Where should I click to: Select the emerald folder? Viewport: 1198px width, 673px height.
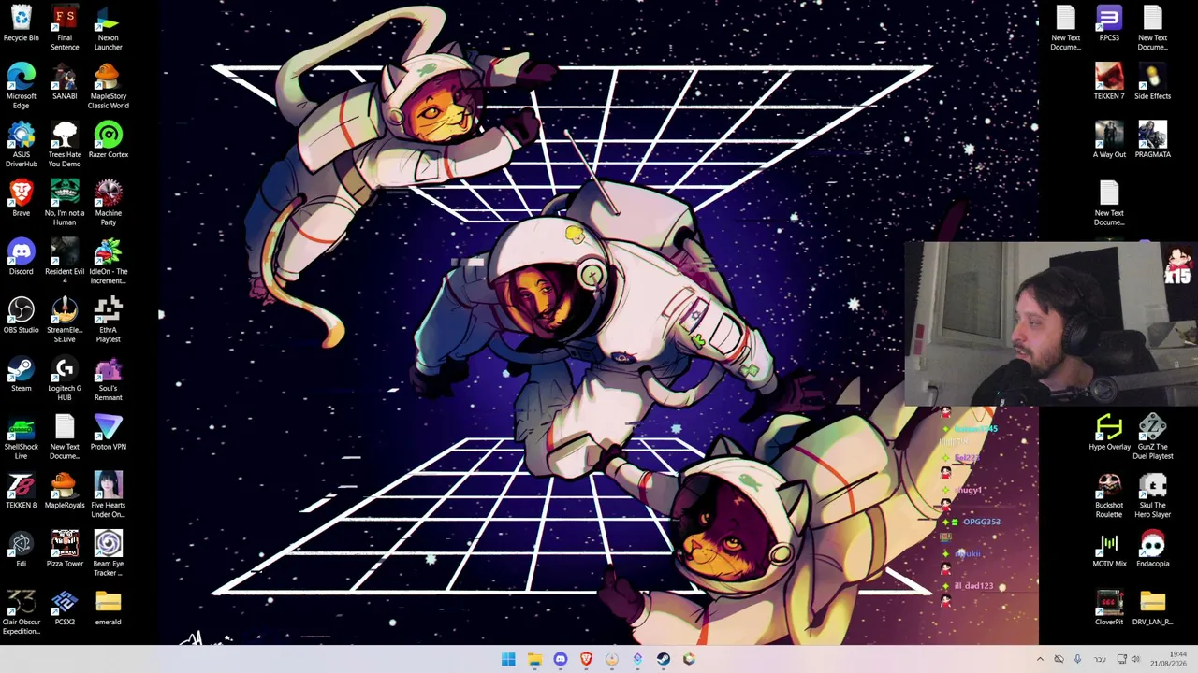click(108, 609)
